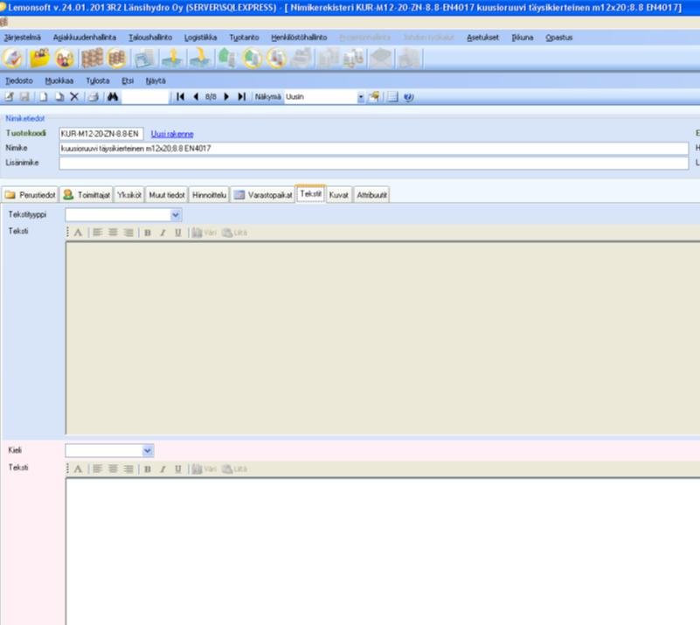The width and height of the screenshot is (700, 625).
Task: Open the Tiedosto file menu
Action: 19,80
